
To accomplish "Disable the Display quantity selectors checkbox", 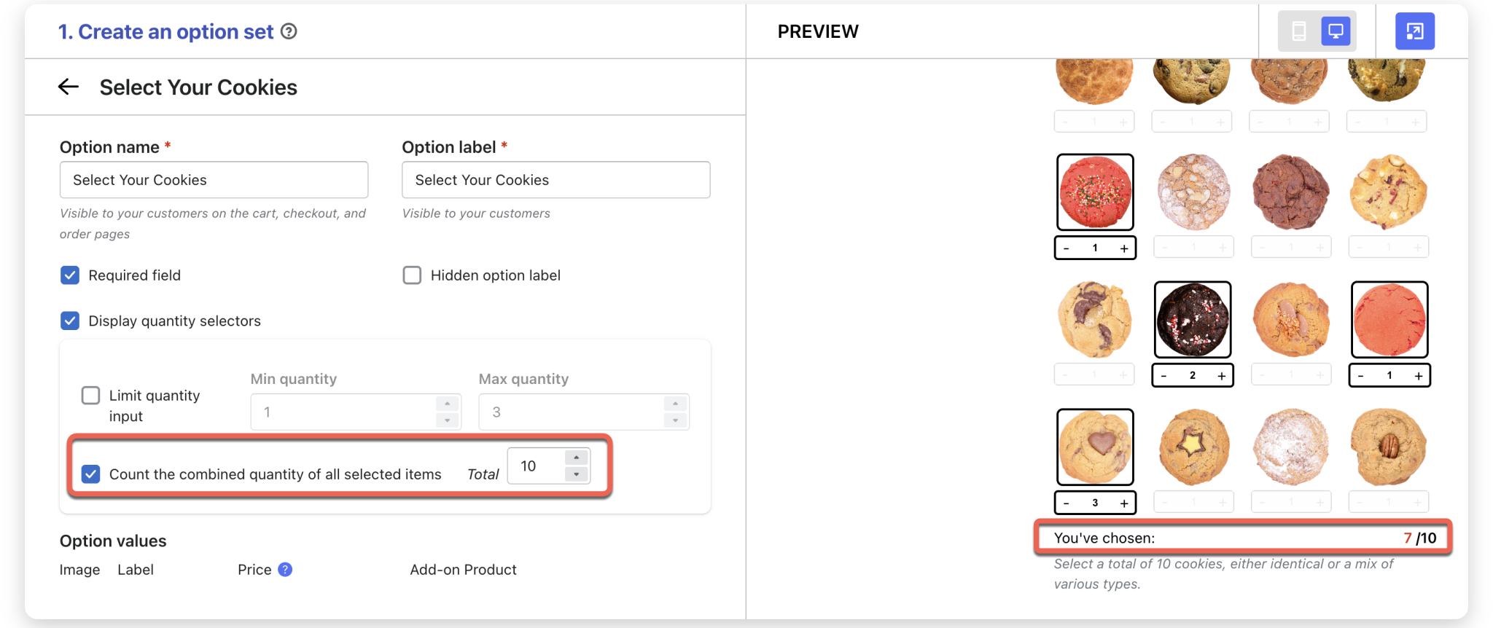I will pyautogui.click(x=69, y=321).
